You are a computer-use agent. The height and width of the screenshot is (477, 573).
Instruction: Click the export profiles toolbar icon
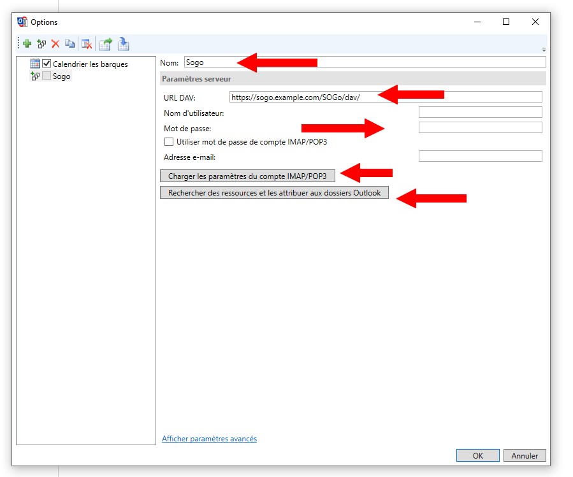(105, 44)
